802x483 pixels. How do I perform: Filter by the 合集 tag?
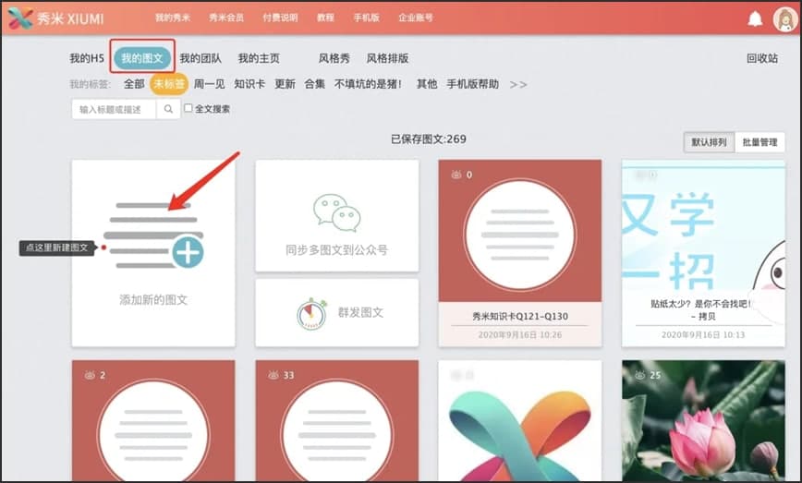pyautogui.click(x=314, y=84)
